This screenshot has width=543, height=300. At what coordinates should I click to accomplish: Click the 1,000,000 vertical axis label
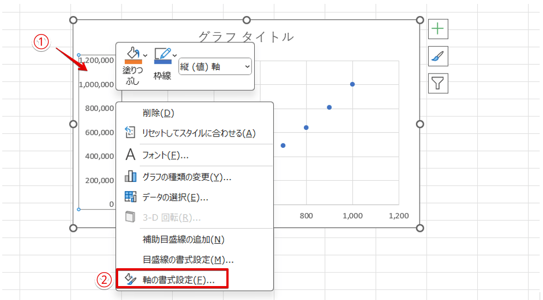click(x=96, y=85)
